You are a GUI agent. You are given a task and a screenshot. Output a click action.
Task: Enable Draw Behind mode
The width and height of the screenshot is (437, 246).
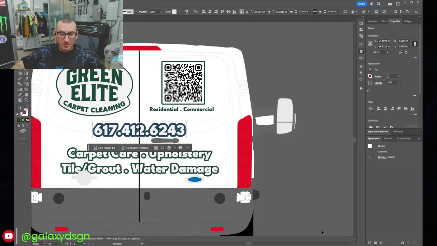coord(23,125)
